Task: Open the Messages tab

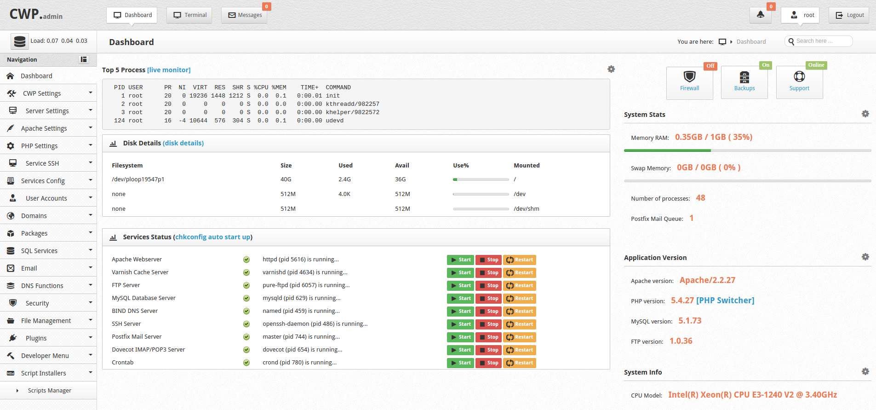Action: 245,15
